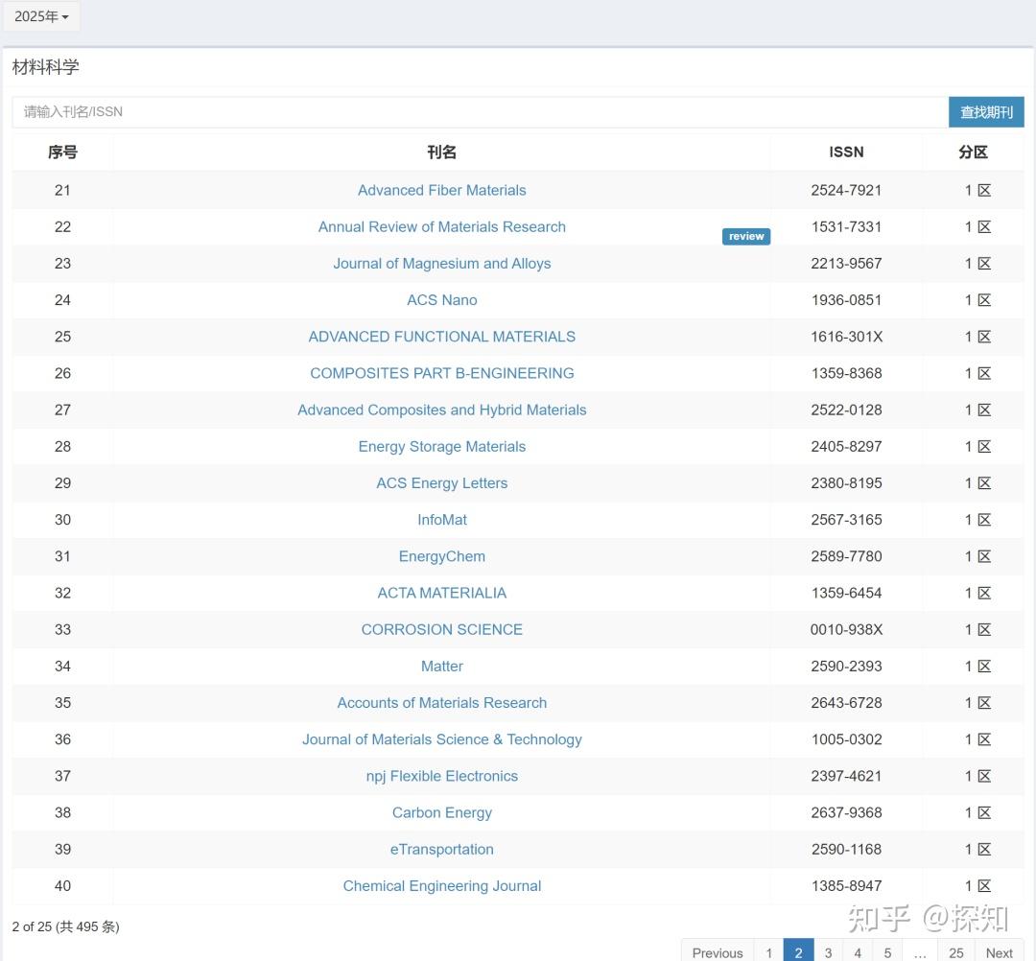Click the 查找期刊 search button
Screen dimensions: 1036x961
pyautogui.click(x=986, y=111)
